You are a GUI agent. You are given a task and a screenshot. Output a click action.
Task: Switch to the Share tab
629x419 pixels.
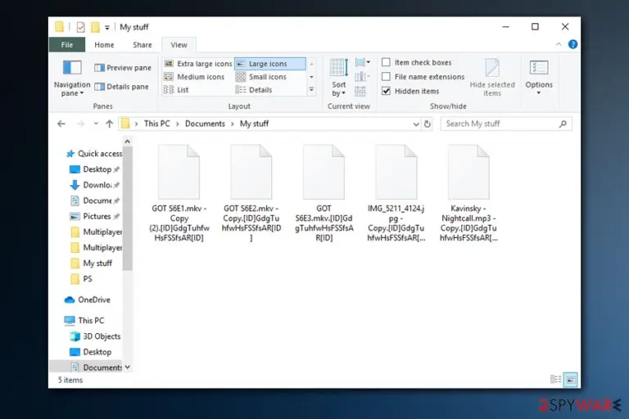tap(143, 45)
